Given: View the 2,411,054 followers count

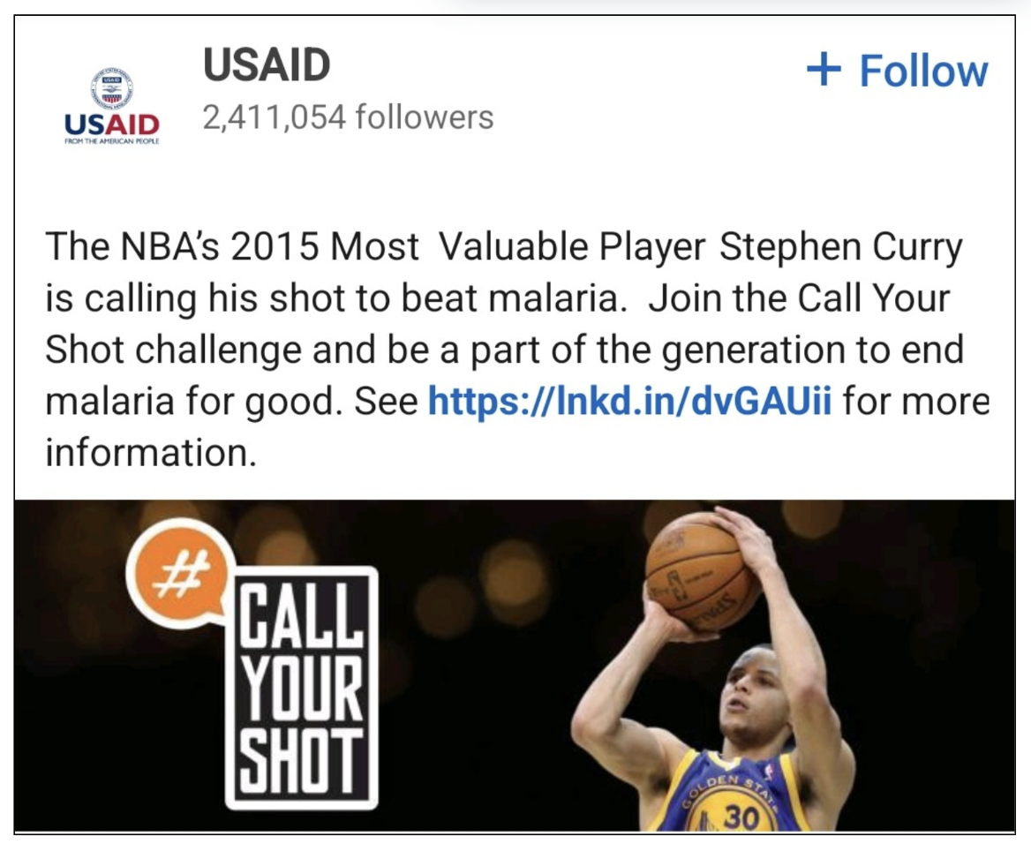Looking at the screenshot, I should point(348,117).
